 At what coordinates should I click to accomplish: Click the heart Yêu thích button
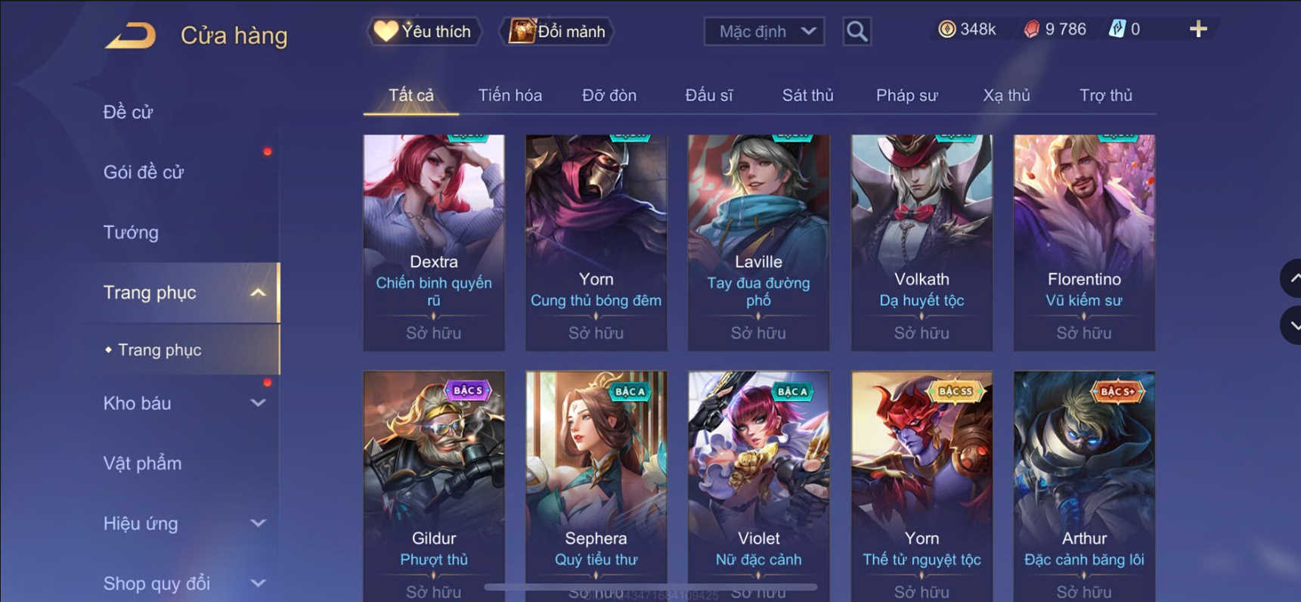(424, 31)
